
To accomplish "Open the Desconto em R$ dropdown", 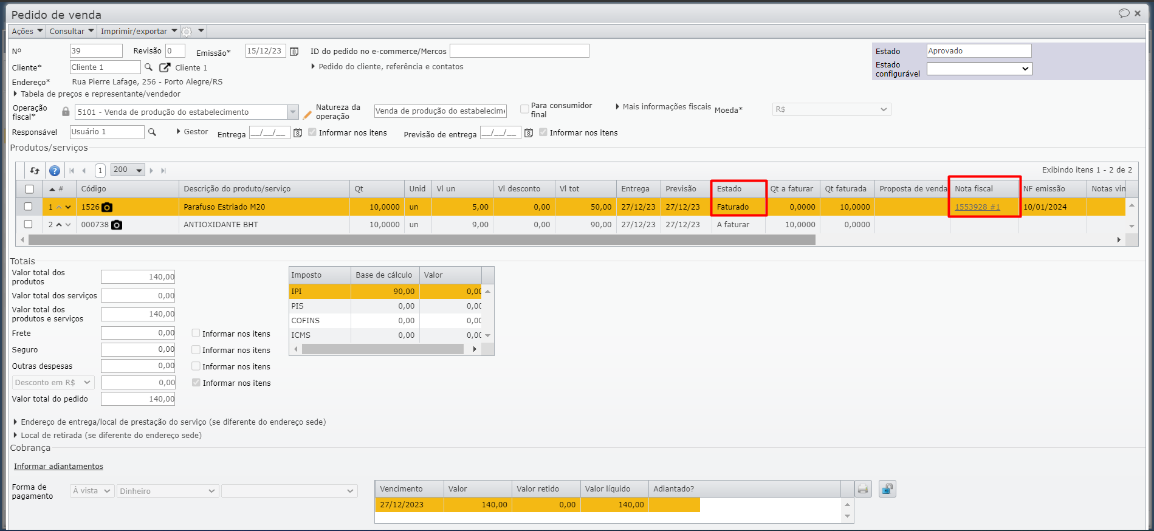I will point(53,382).
